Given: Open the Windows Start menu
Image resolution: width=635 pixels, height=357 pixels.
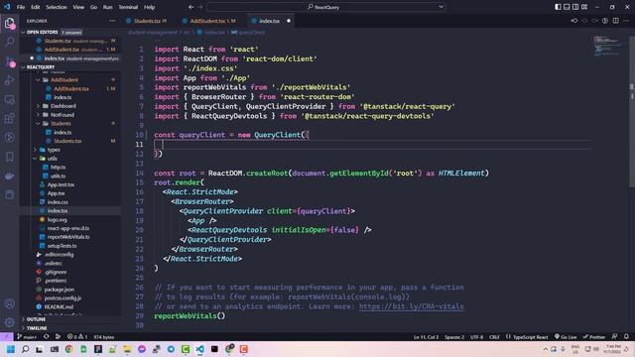Looking at the screenshot, I should [x=11, y=349].
